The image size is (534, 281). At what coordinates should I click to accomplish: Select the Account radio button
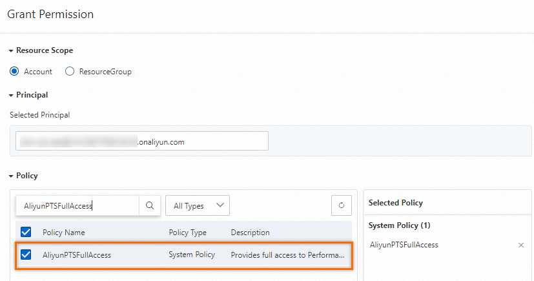(14, 72)
